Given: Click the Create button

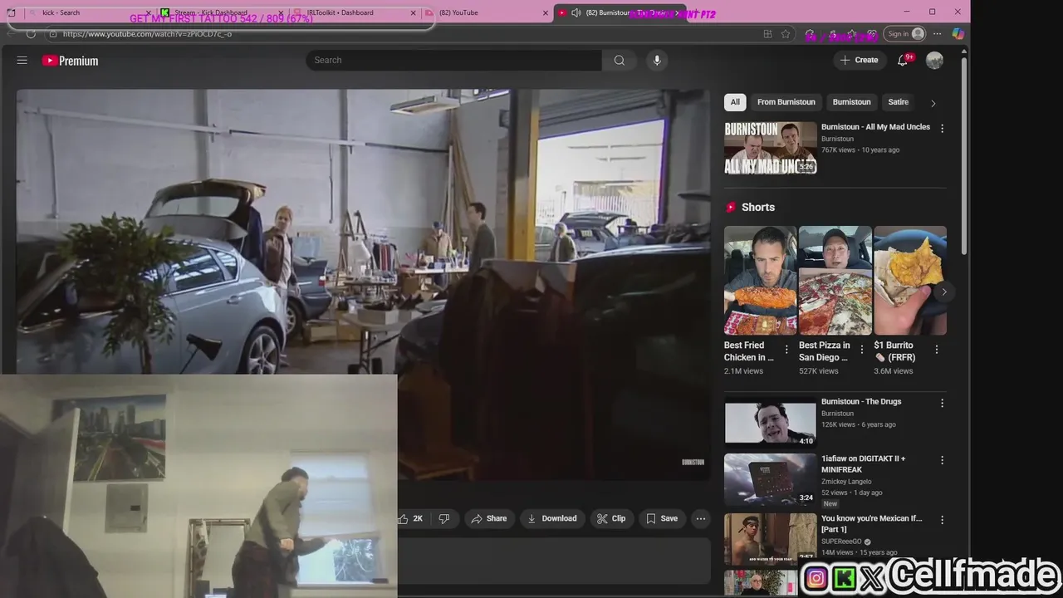Looking at the screenshot, I should (x=859, y=60).
